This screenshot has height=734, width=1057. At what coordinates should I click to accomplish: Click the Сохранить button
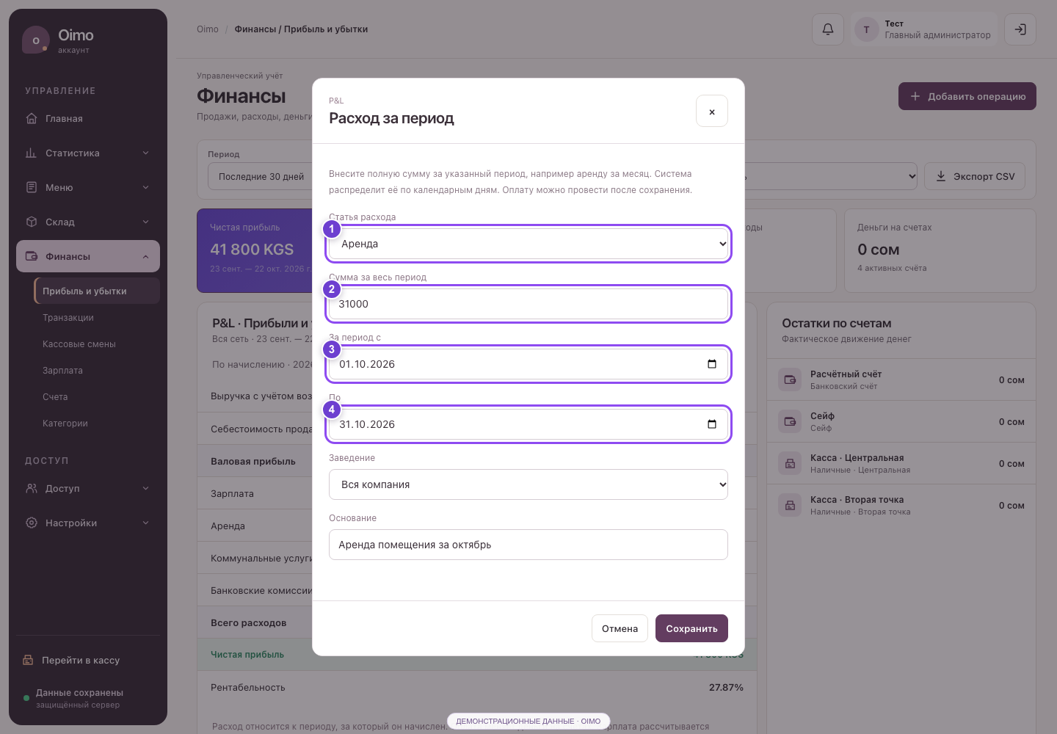click(x=691, y=628)
